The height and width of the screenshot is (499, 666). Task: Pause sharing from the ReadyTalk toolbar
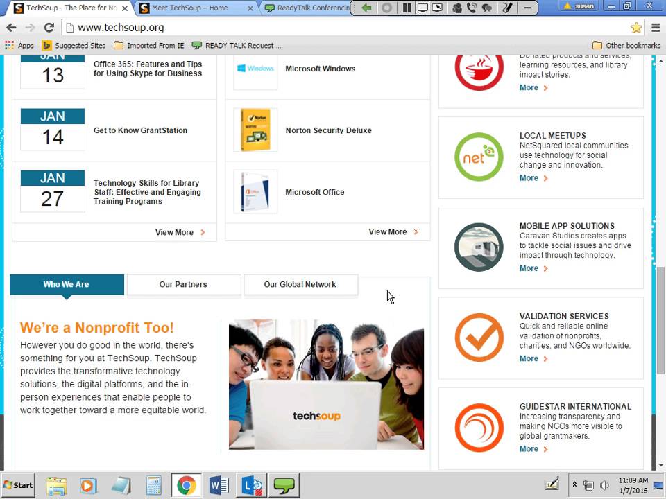407,8
